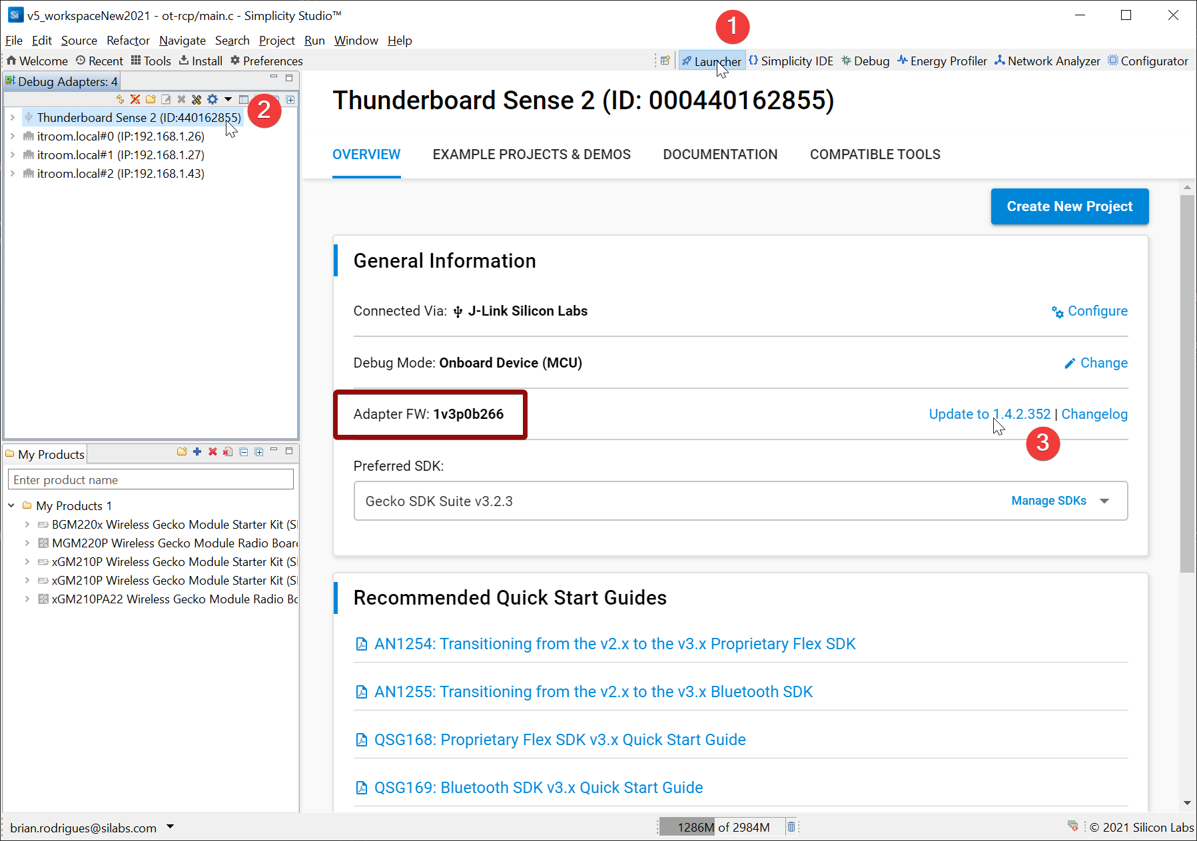Open the account dropdown beside brian.rodrigues@silabs.com
The height and width of the screenshot is (841, 1197).
pyautogui.click(x=170, y=826)
